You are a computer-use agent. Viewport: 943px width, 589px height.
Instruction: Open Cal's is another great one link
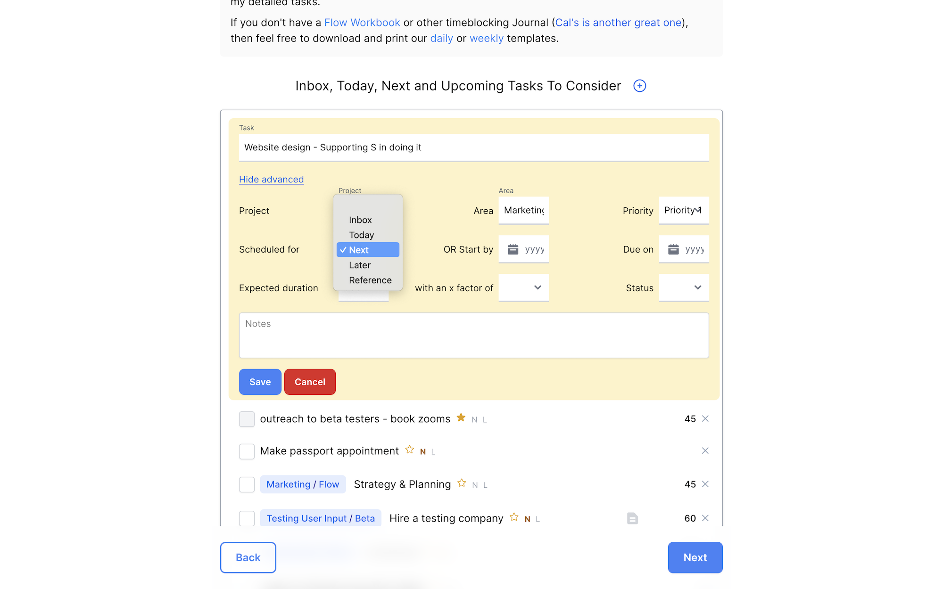(618, 23)
